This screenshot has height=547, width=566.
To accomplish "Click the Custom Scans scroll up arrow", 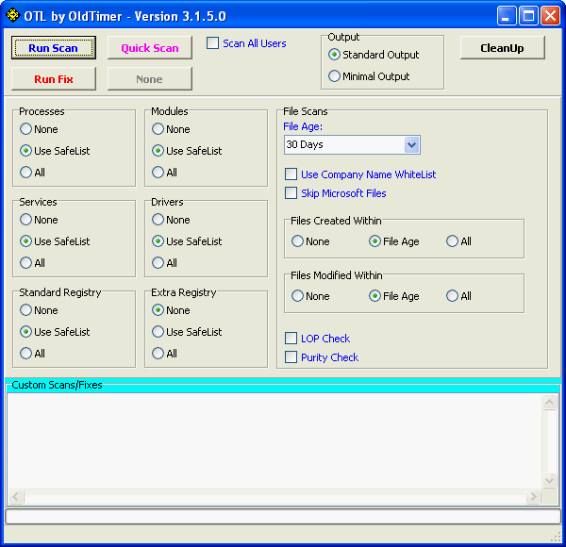I will [x=549, y=402].
